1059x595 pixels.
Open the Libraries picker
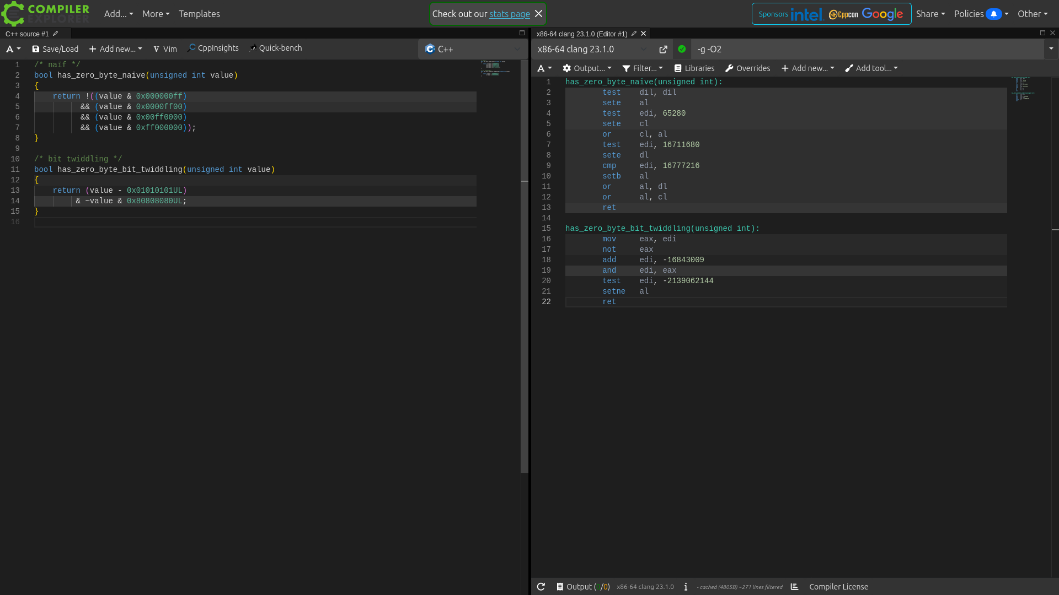click(694, 68)
